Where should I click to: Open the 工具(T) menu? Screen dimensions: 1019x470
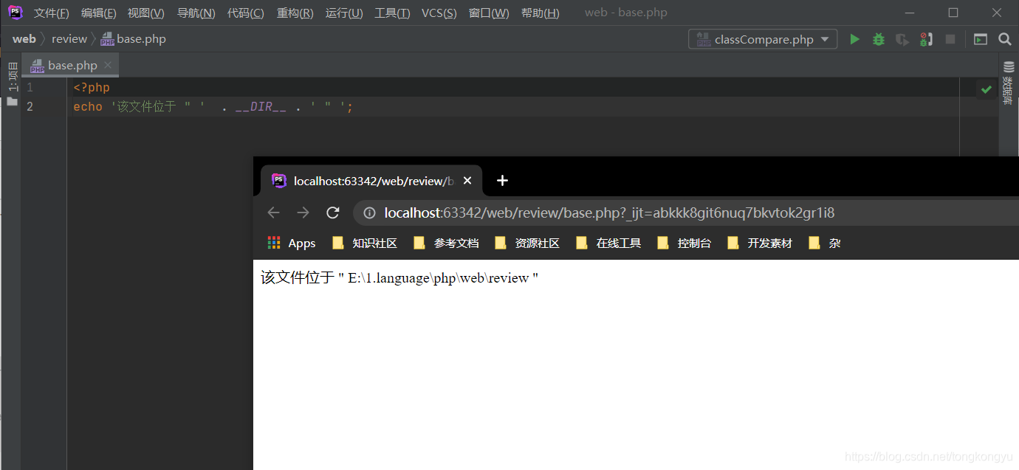(392, 13)
